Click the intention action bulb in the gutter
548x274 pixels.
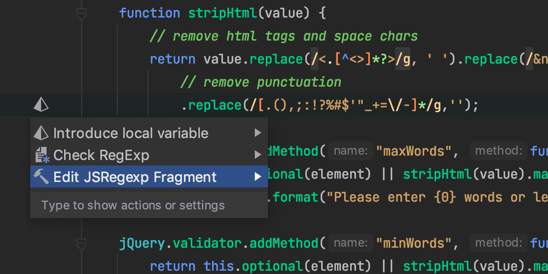[41, 104]
